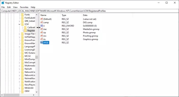Expand the NetworkCards tree node
179x97 pixels.
tap(19, 72)
